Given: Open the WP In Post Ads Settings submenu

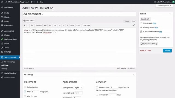Looking at the screenshot, I should click(x=4, y=69).
